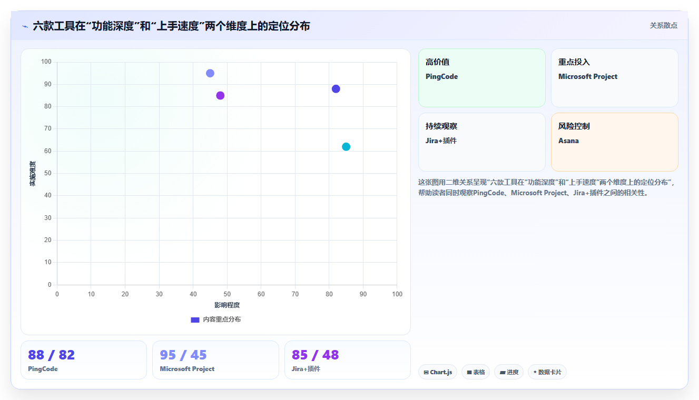Image resolution: width=699 pixels, height=400 pixels.
Task: Toggle the 内容重点分布 legend color box
Action: coord(195,319)
